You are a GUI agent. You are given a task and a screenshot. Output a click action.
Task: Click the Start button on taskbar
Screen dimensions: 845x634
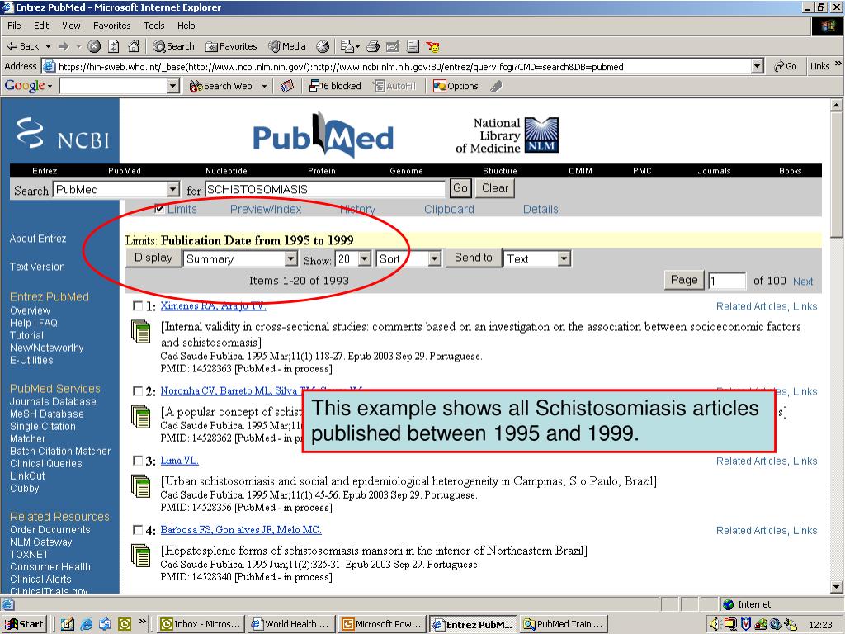(x=24, y=624)
